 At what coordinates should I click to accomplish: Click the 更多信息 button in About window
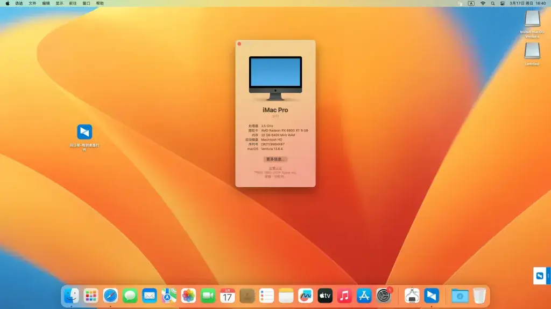tap(275, 159)
